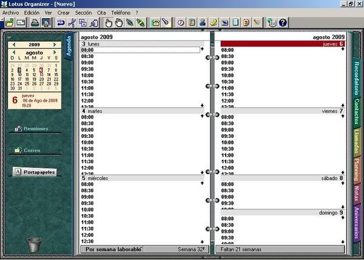Go to next year arrow beside 2009
364x260 pixels.
[55, 45]
